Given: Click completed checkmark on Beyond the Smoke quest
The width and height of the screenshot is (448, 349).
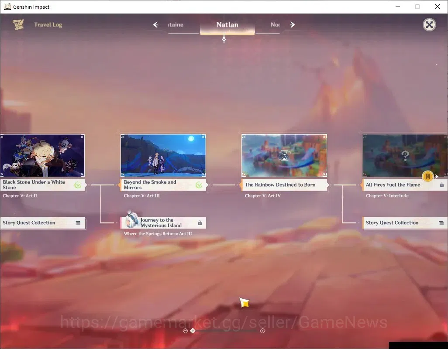Looking at the screenshot, I should pyautogui.click(x=199, y=185).
